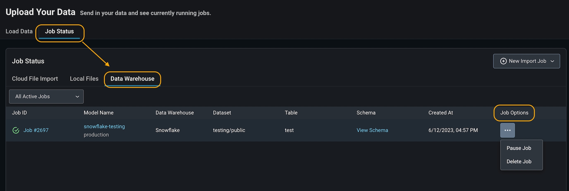The image size is (569, 191).
Task: Switch to the Local Files tab
Action: pyautogui.click(x=84, y=79)
